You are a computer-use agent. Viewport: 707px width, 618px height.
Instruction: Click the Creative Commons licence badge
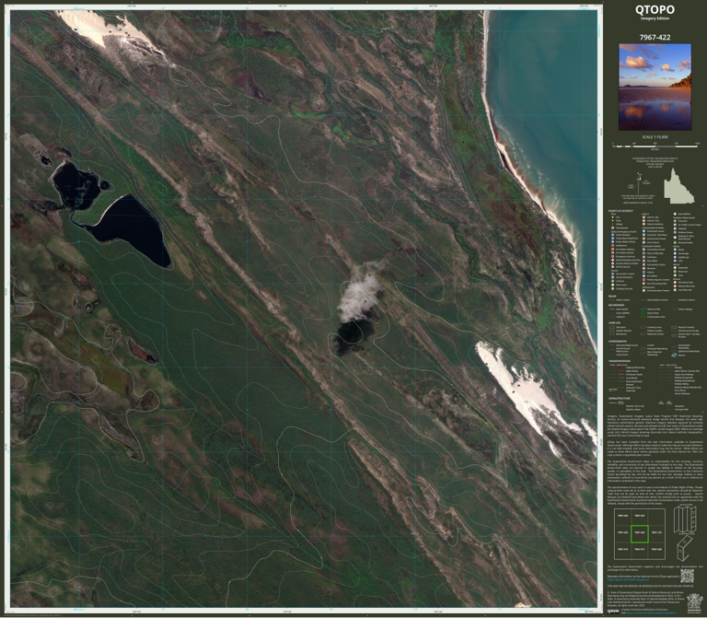613,612
